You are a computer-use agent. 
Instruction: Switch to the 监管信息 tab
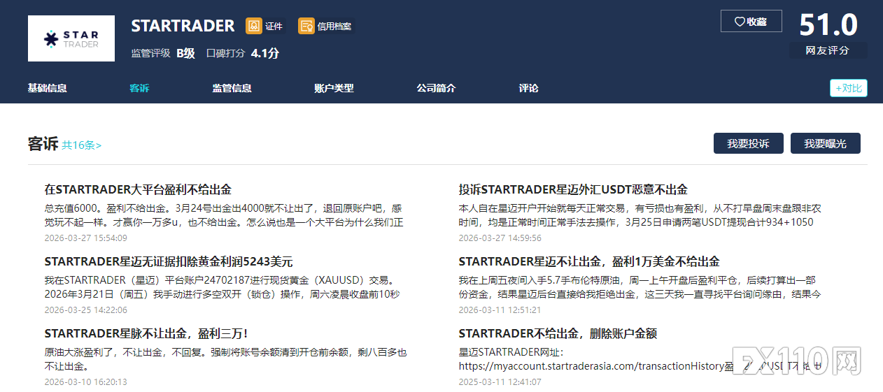232,88
